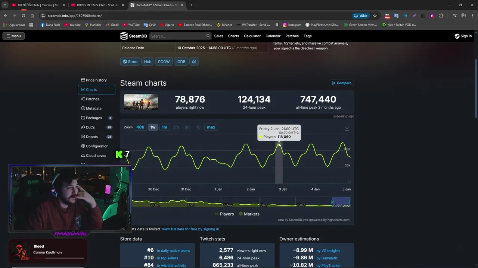Click the SteamDB logo
Viewport: 478px width, 268px height.
[x=133, y=36]
